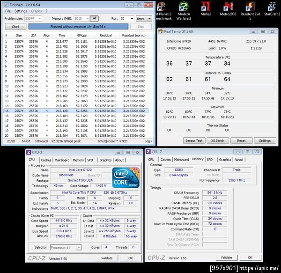Switch to Memory tab in left CPU-Z
This screenshot has width=281, height=273.
[x=78, y=160]
